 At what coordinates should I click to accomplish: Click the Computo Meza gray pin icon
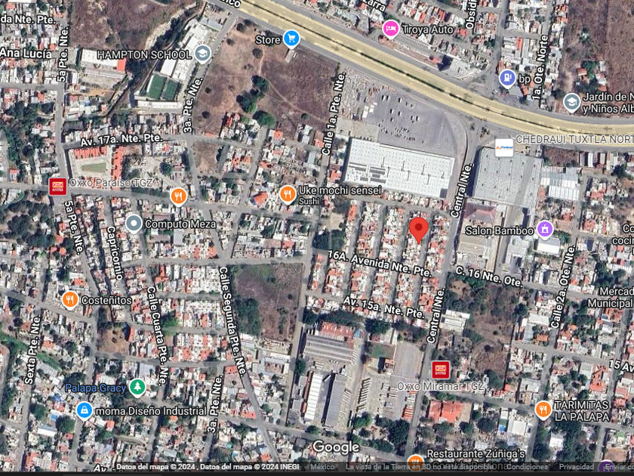[x=134, y=224]
